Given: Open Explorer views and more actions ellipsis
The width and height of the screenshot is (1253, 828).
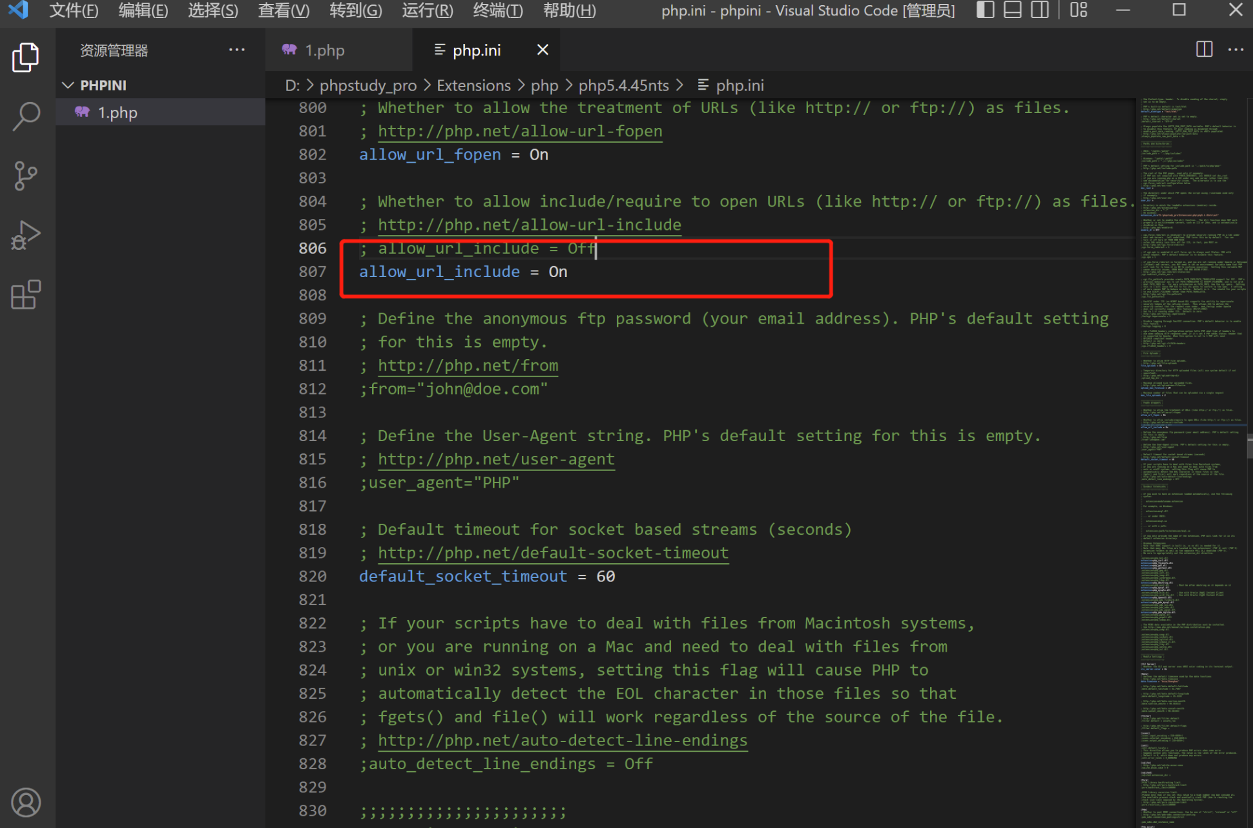Looking at the screenshot, I should pyautogui.click(x=237, y=50).
